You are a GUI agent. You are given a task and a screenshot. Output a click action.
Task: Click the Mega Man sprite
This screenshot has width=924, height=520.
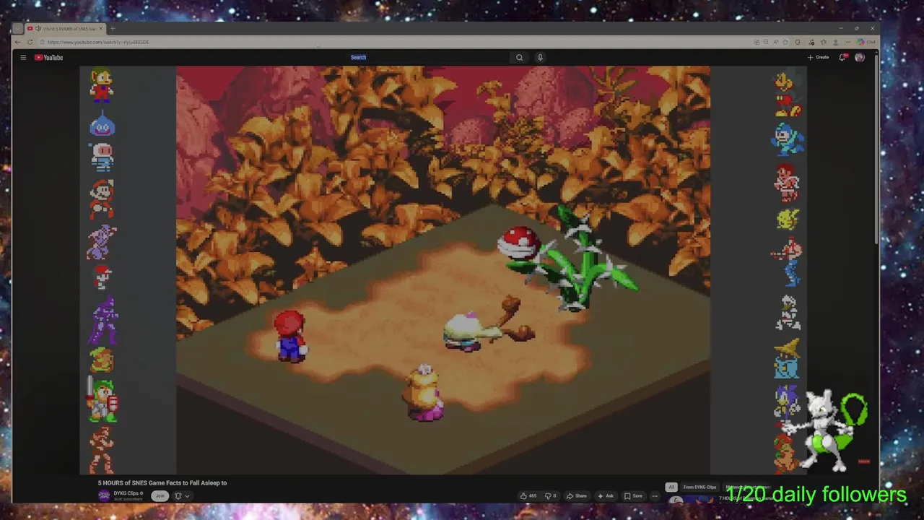787,139
